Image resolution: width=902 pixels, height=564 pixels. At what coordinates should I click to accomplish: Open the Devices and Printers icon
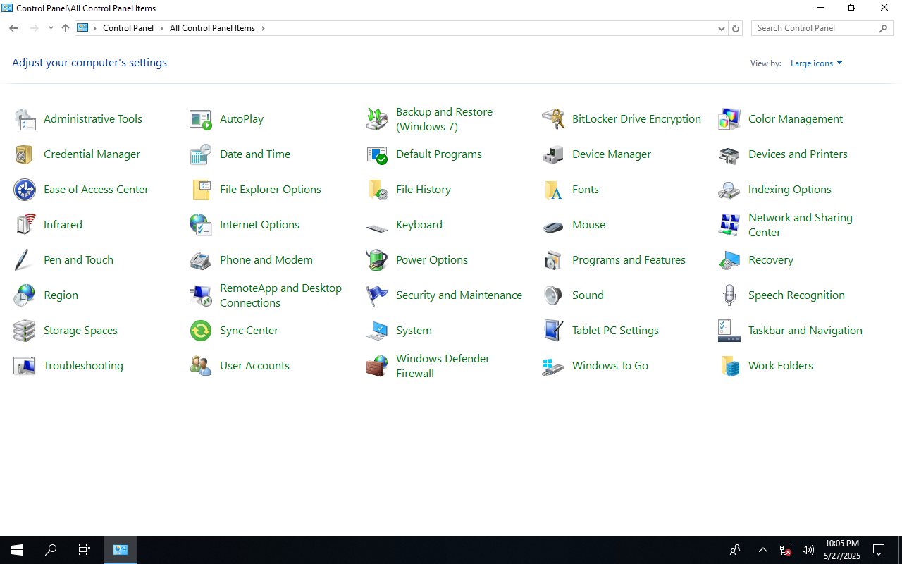pyautogui.click(x=729, y=154)
